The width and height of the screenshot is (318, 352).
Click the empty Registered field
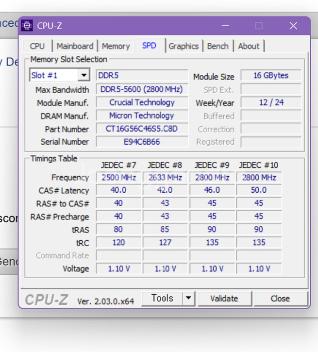tap(271, 142)
